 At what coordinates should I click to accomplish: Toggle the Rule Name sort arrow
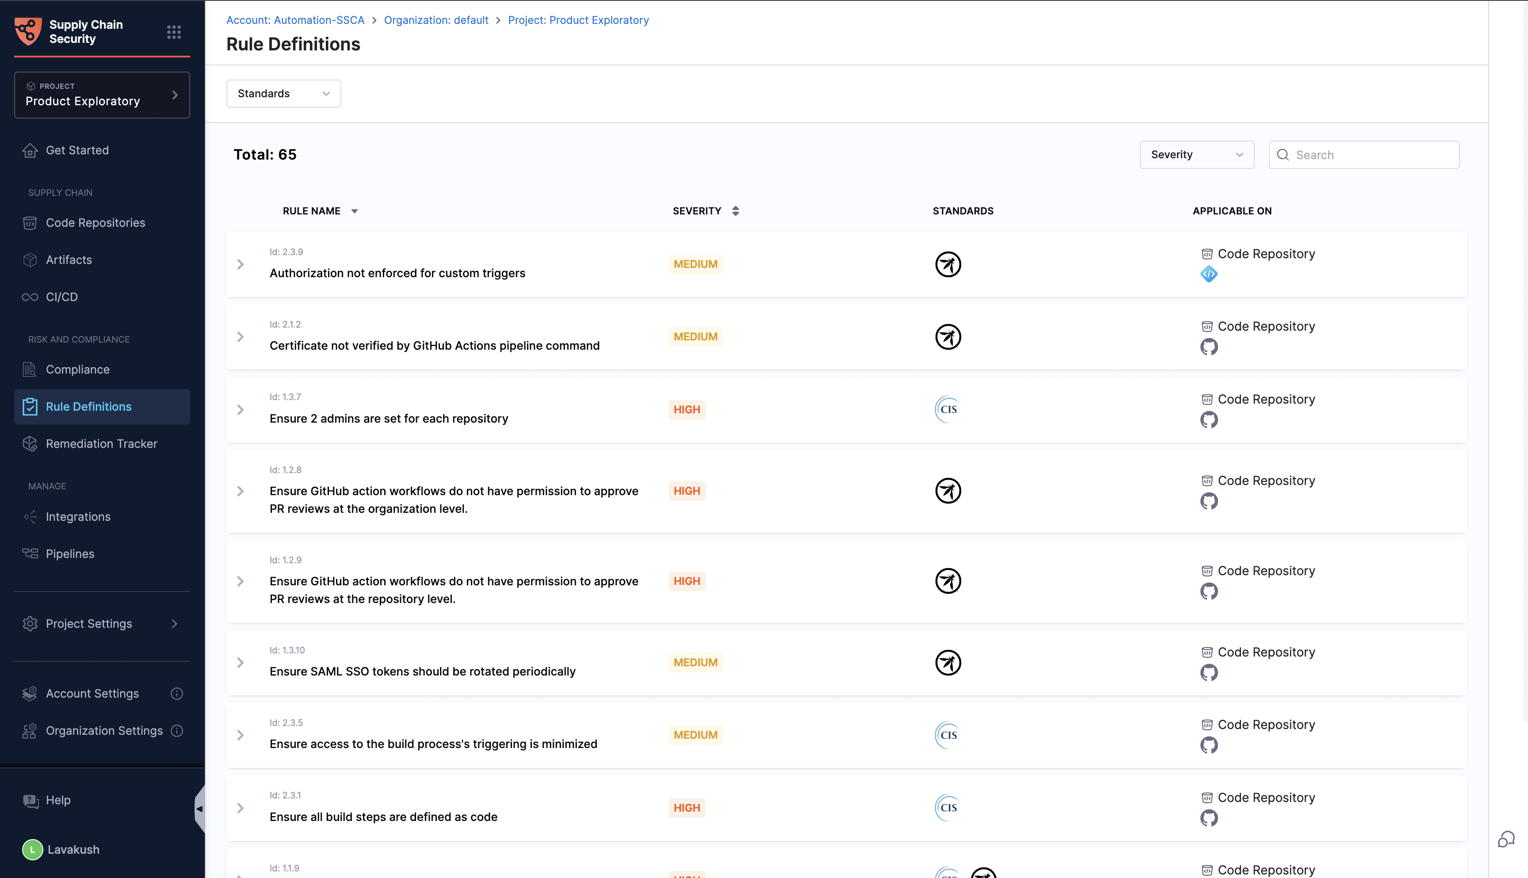[355, 211]
